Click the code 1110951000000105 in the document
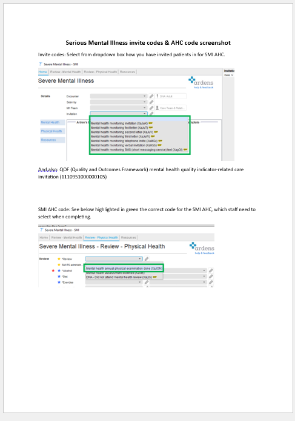This screenshot has width=295, height=421. [x=83, y=177]
